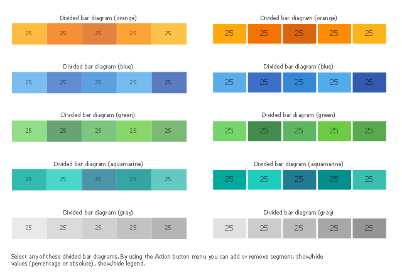
Task: Click the left "Divided bar diagram (orange)" title
Action: tap(98, 18)
